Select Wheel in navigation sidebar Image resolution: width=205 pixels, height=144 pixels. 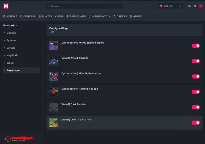click(22, 63)
